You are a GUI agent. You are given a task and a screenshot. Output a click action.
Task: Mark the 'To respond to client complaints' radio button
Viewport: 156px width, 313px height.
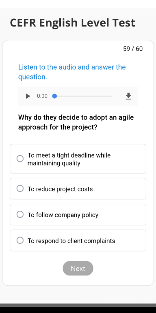tap(20, 240)
